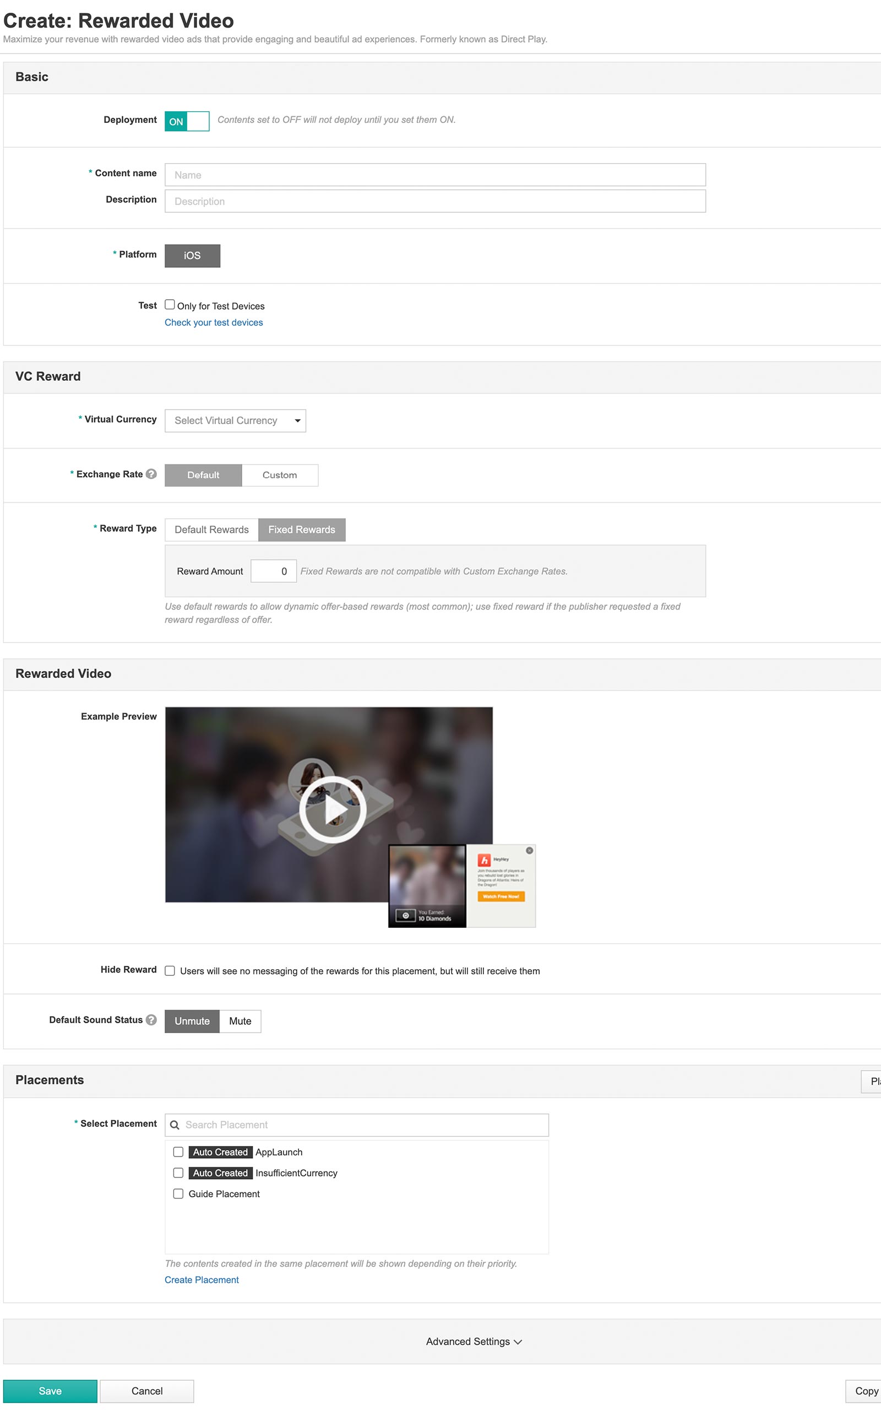Click the help icon beside Default Sound Status
The height and width of the screenshot is (1410, 881).
(151, 1020)
